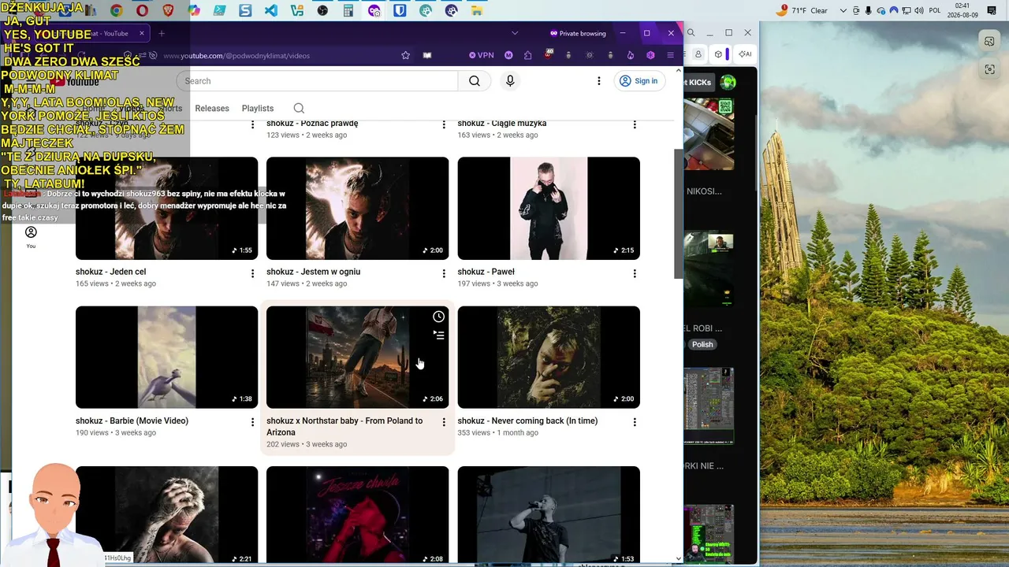This screenshot has height=567, width=1009.
Task: Click the page's vertical scrollbar thumb
Action: [678, 213]
